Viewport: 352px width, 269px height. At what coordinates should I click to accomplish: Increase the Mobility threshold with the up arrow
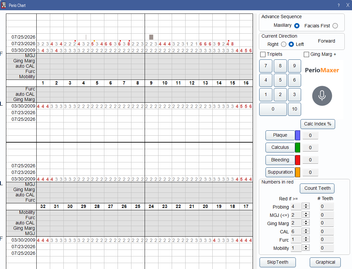coord(306,246)
